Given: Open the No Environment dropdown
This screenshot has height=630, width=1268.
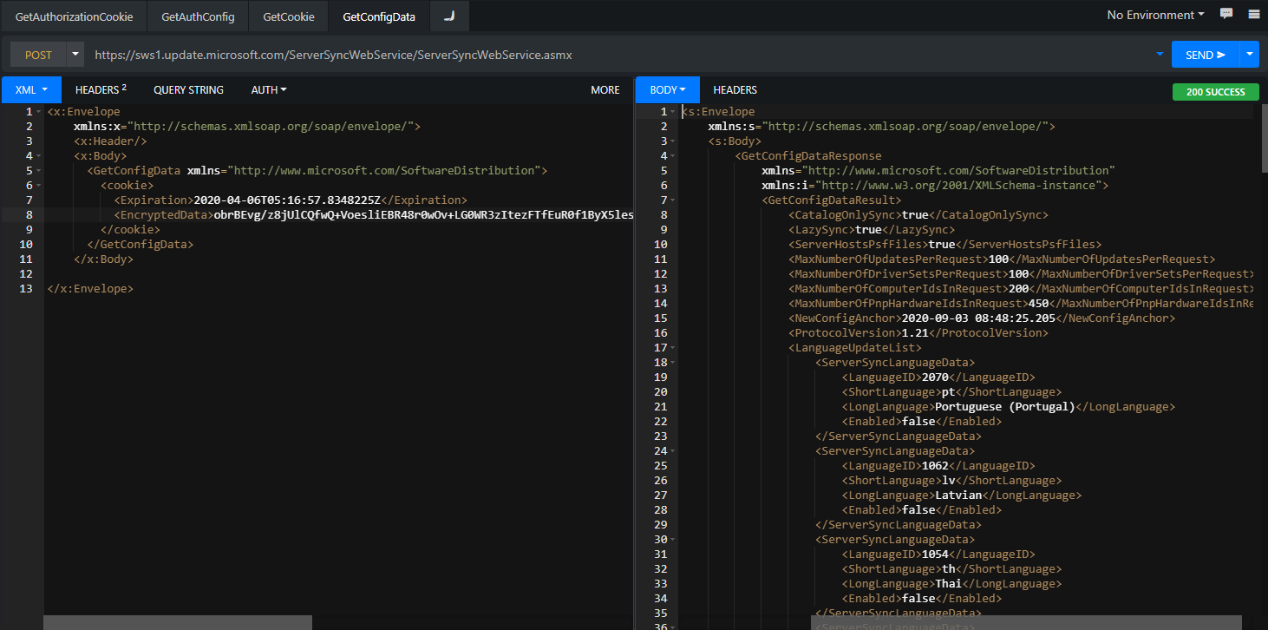Looking at the screenshot, I should point(1155,15).
